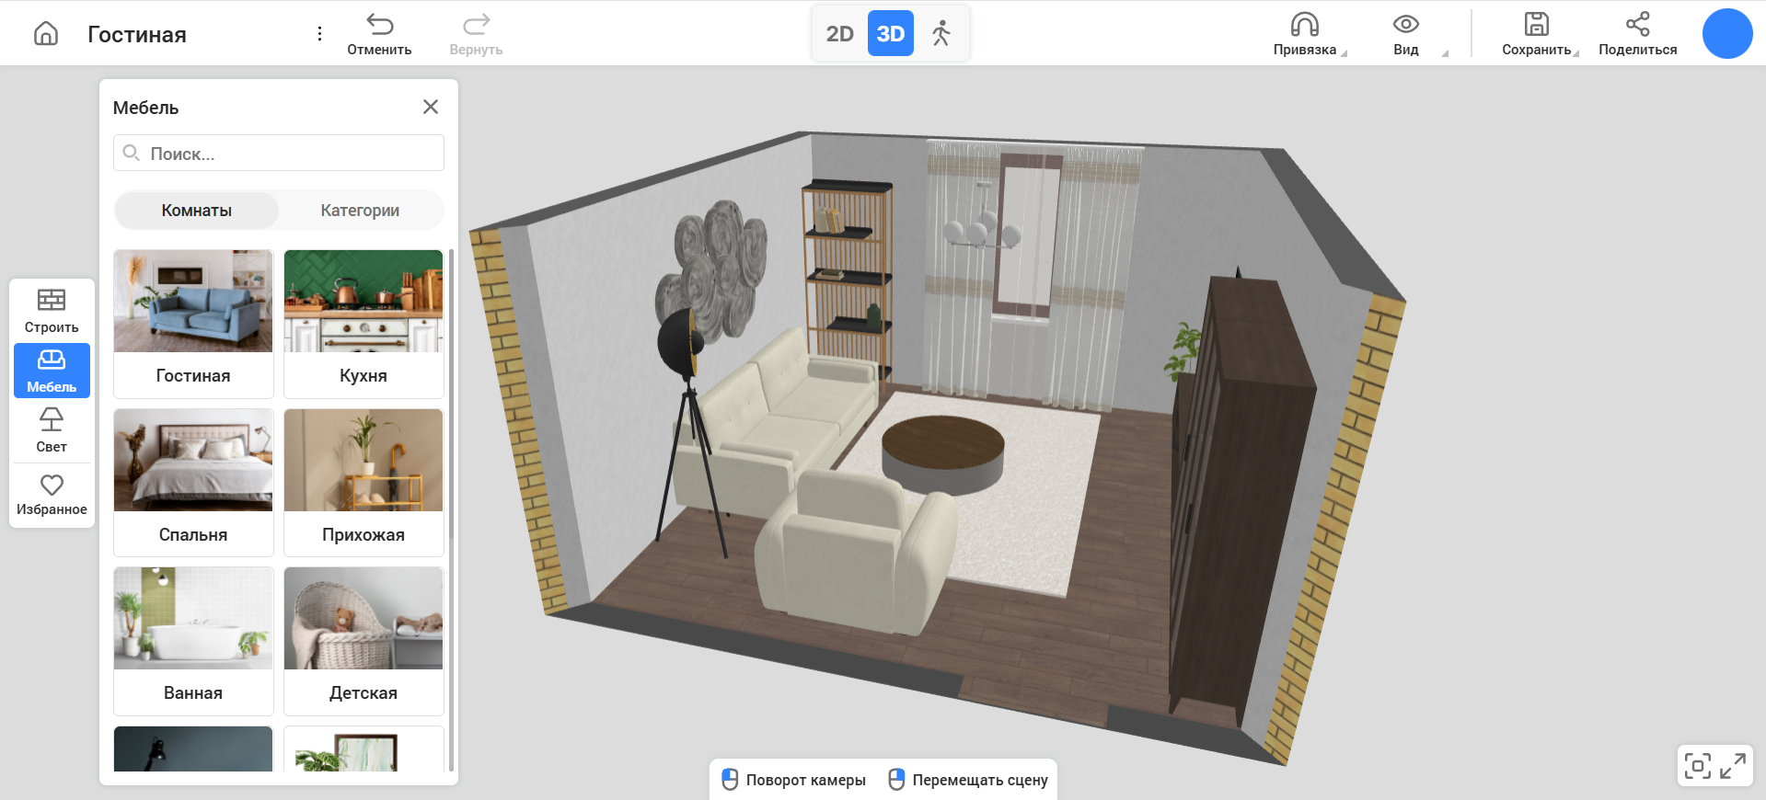Switch to walk-through person view
The image size is (1766, 800).
pyautogui.click(x=941, y=34)
